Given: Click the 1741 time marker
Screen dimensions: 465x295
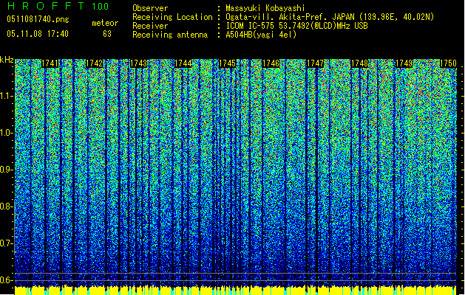Looking at the screenshot, I should (51, 64).
